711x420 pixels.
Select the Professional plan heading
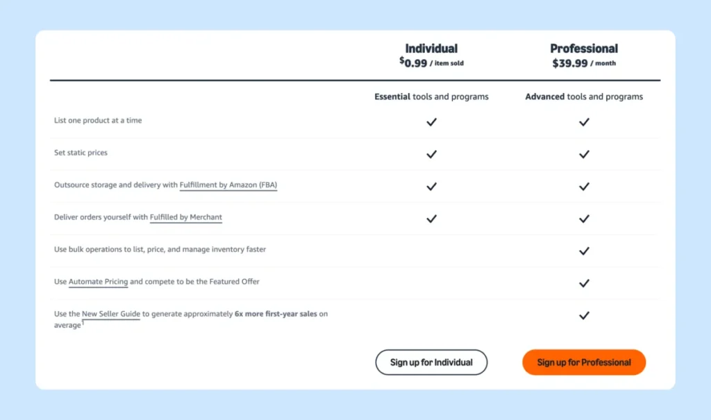(584, 49)
